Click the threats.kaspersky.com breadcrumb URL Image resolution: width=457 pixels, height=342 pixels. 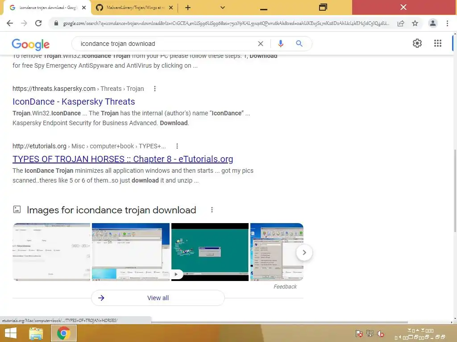pos(78,89)
